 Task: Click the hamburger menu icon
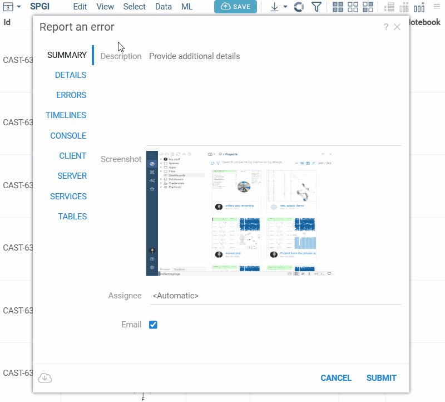[437, 7]
